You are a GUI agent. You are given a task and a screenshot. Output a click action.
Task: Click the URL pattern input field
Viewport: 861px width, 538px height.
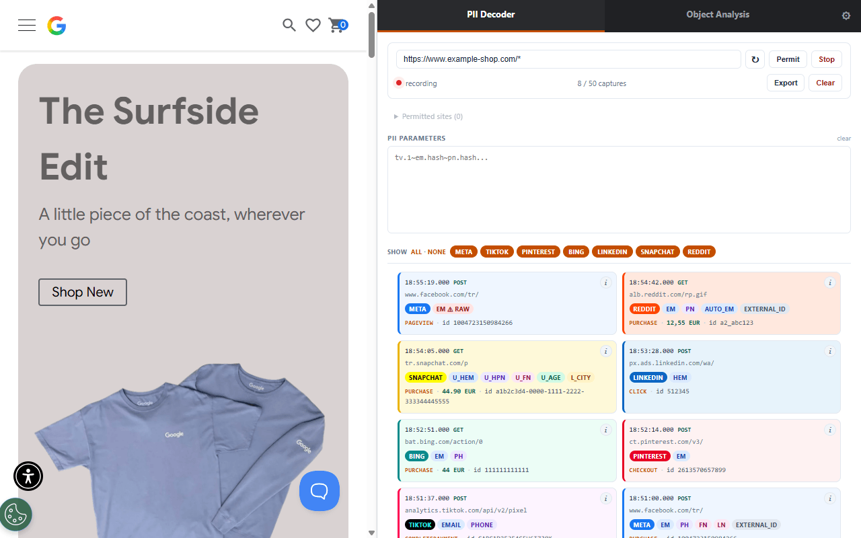568,59
